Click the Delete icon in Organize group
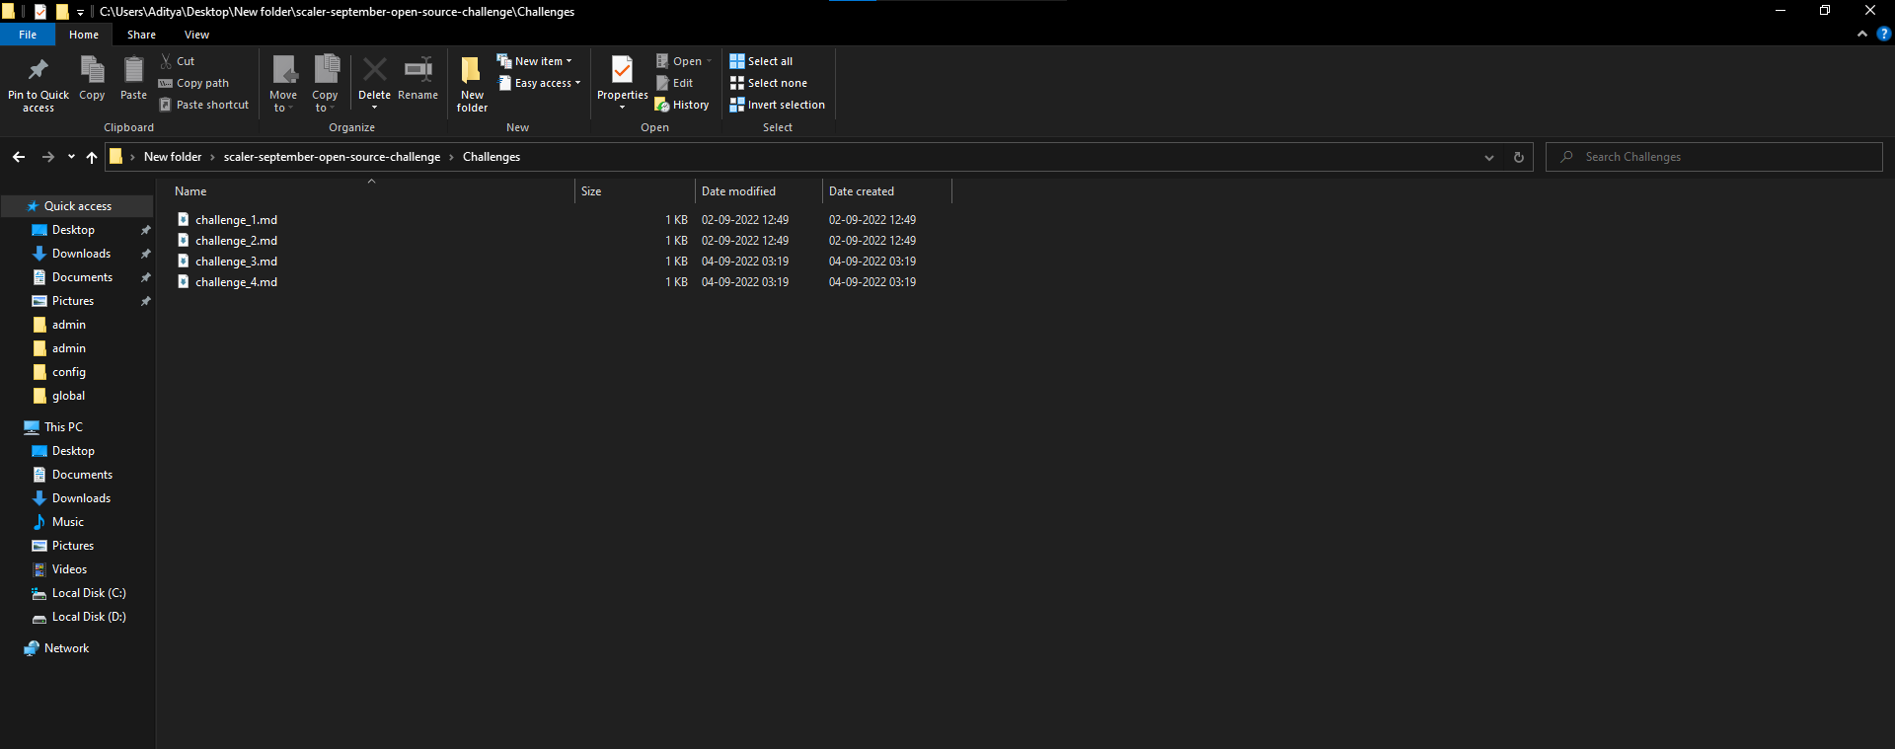 click(374, 70)
